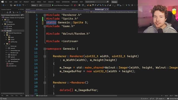Click the New Project toolbar icon

pos(11,5)
